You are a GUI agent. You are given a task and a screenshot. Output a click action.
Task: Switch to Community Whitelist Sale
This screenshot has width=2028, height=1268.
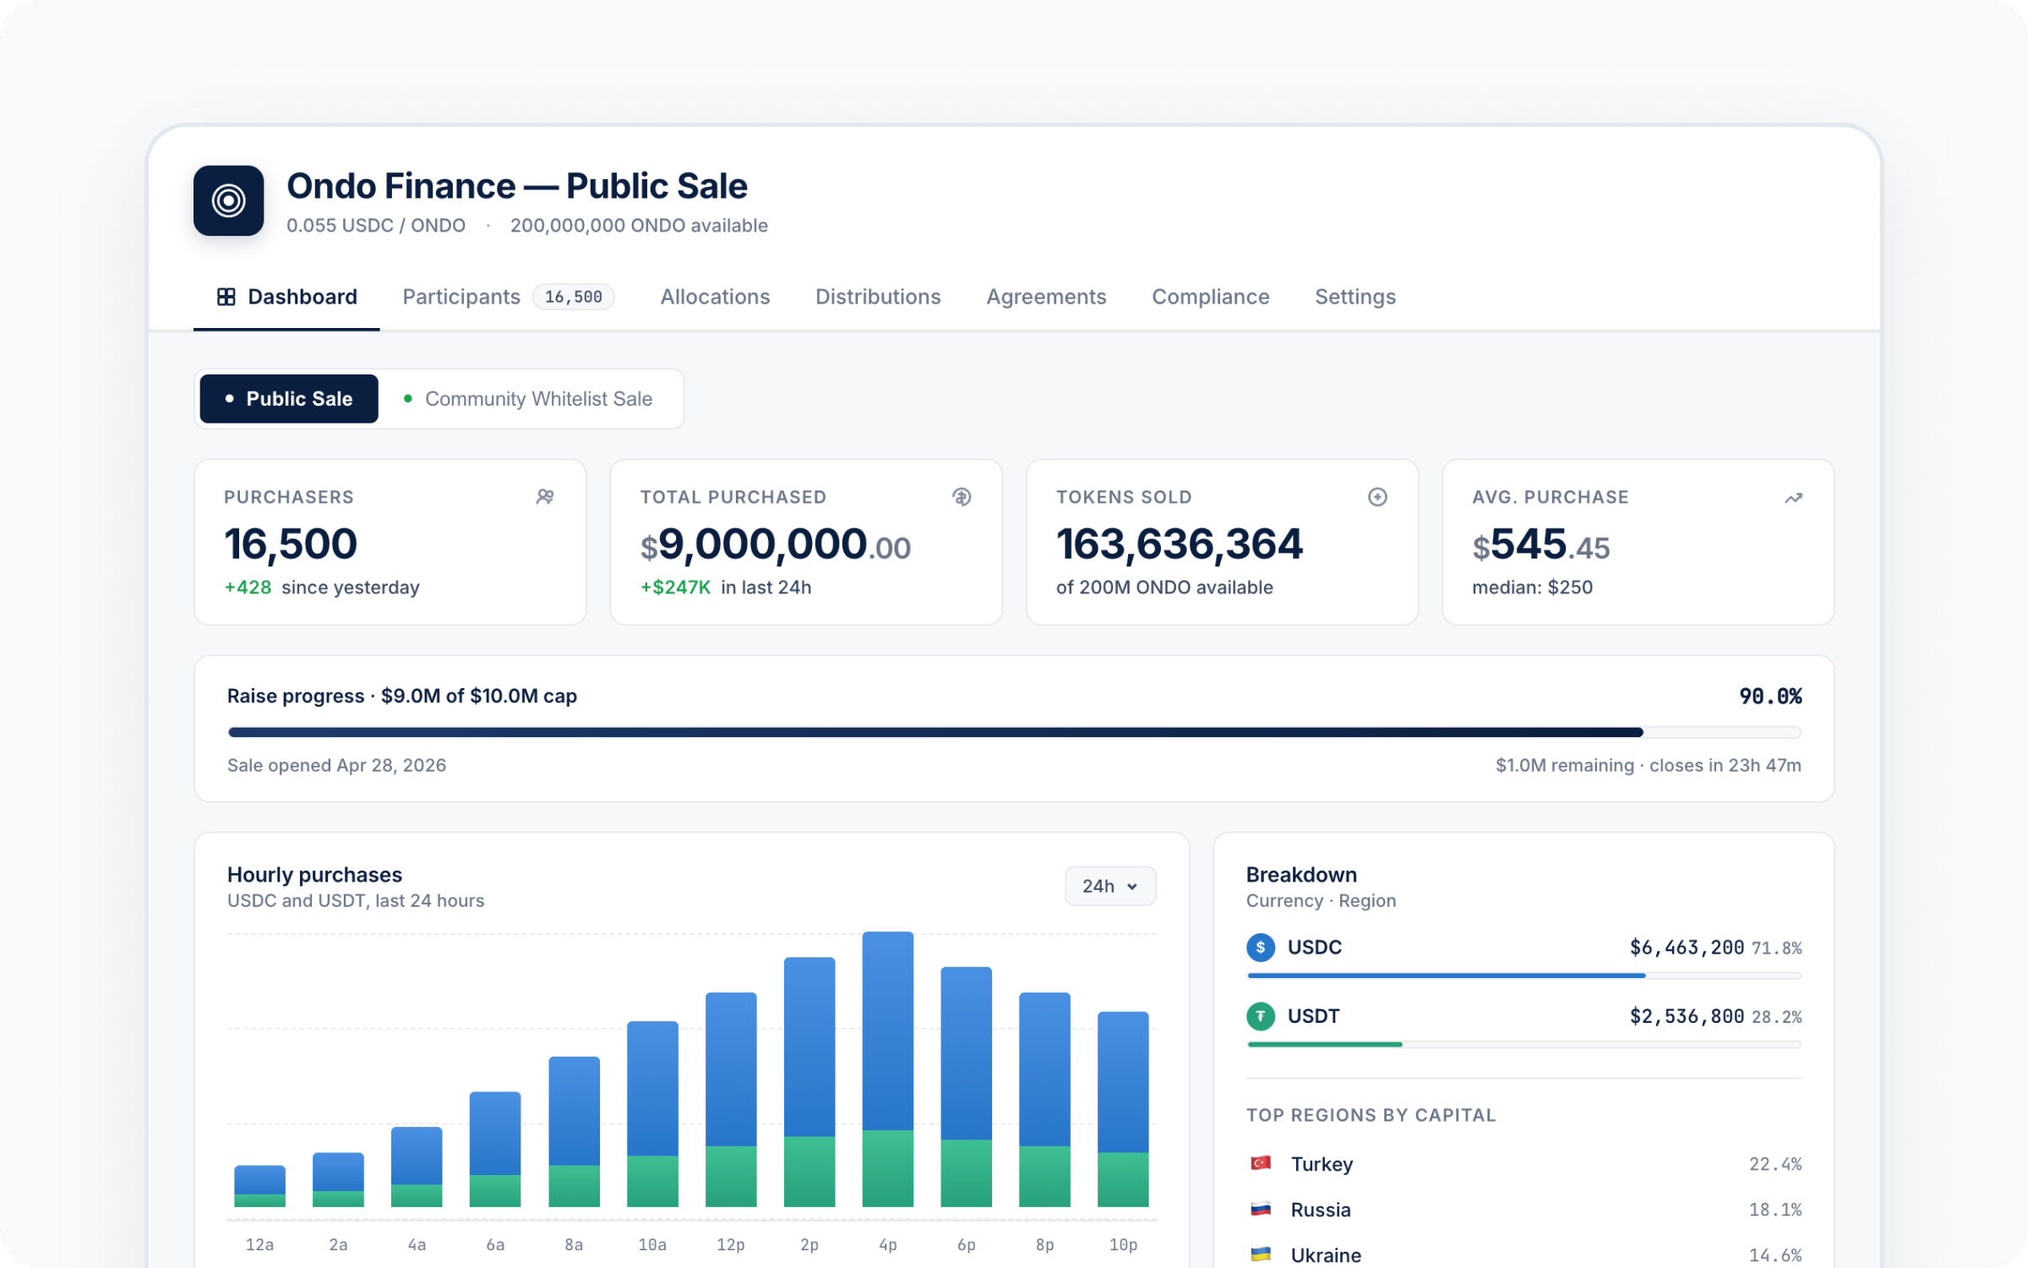point(529,398)
